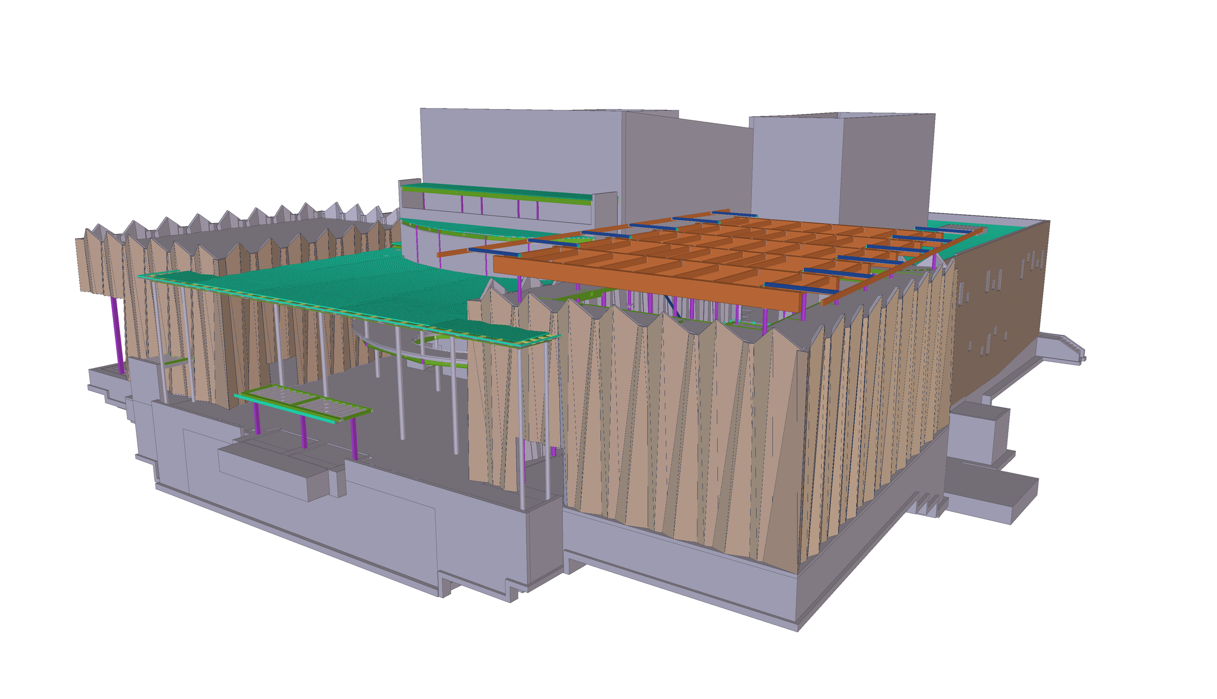The width and height of the screenshot is (1217, 699).
Task: Select the small green pergola with purple posts
Action: (304, 421)
